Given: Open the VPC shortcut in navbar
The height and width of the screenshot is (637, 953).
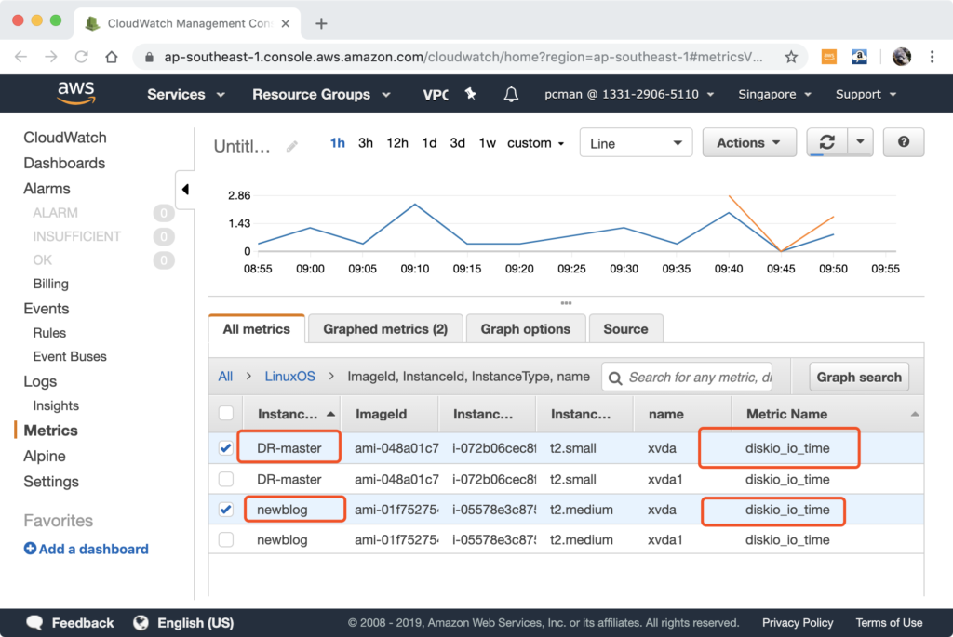Looking at the screenshot, I should 436,94.
